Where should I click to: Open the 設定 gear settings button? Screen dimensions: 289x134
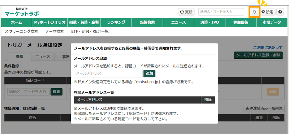(267, 12)
